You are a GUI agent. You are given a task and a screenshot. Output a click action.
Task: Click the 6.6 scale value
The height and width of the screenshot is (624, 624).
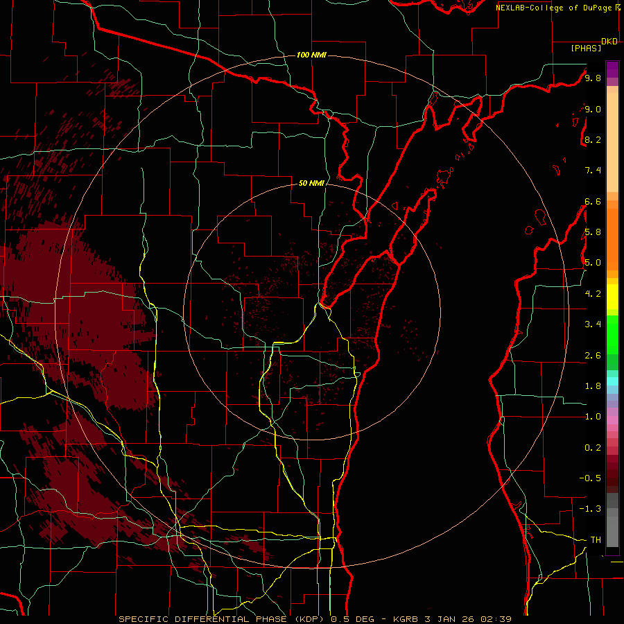tap(593, 202)
